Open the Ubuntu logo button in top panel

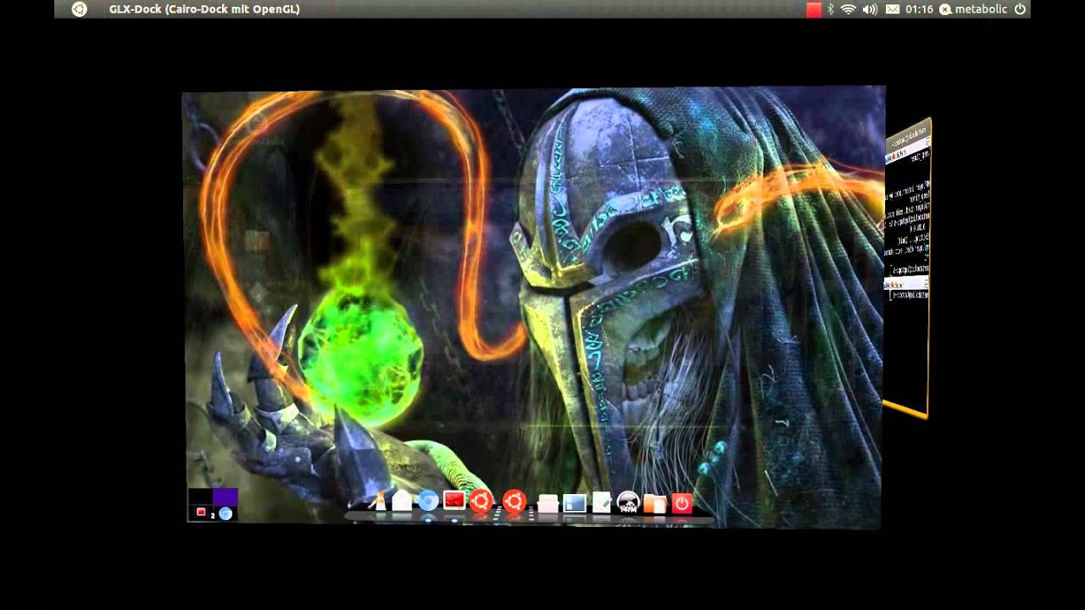79,9
